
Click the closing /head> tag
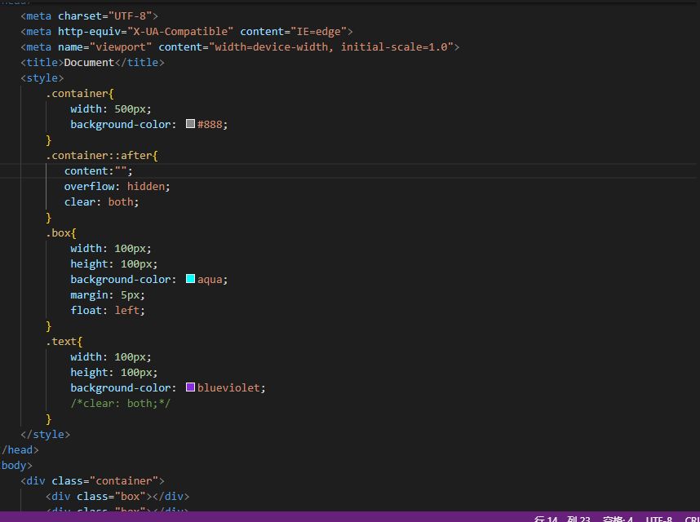coord(20,449)
